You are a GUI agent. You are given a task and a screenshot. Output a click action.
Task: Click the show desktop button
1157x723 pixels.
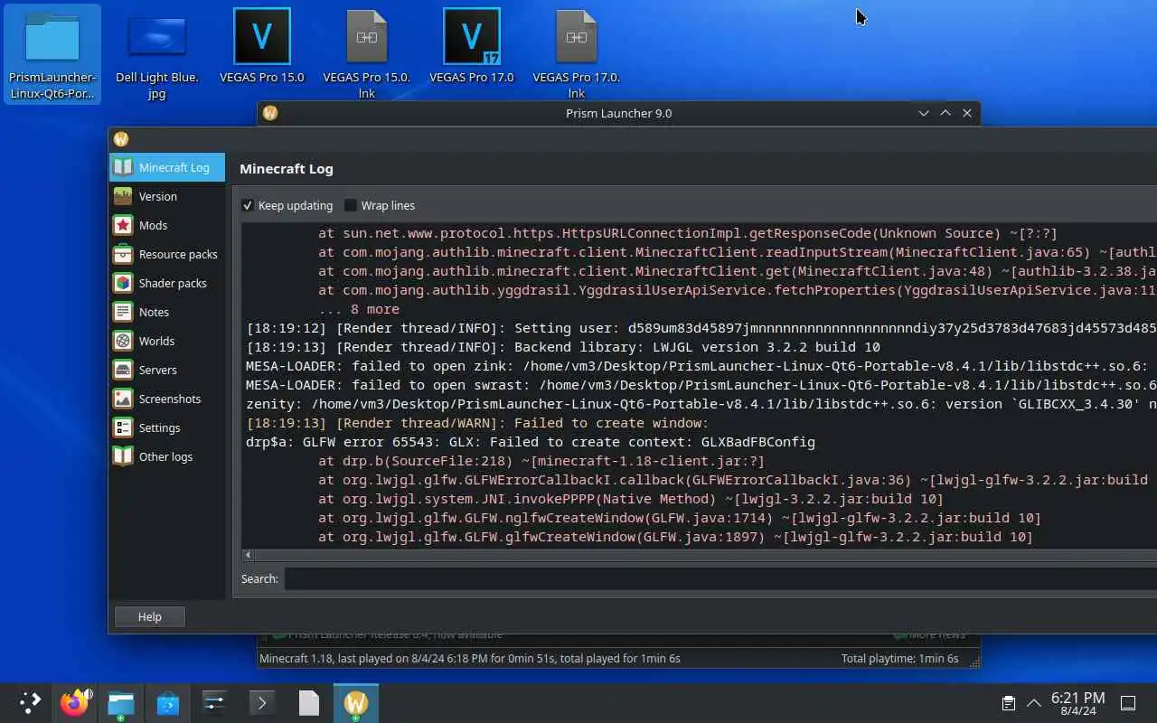pos(1128,702)
